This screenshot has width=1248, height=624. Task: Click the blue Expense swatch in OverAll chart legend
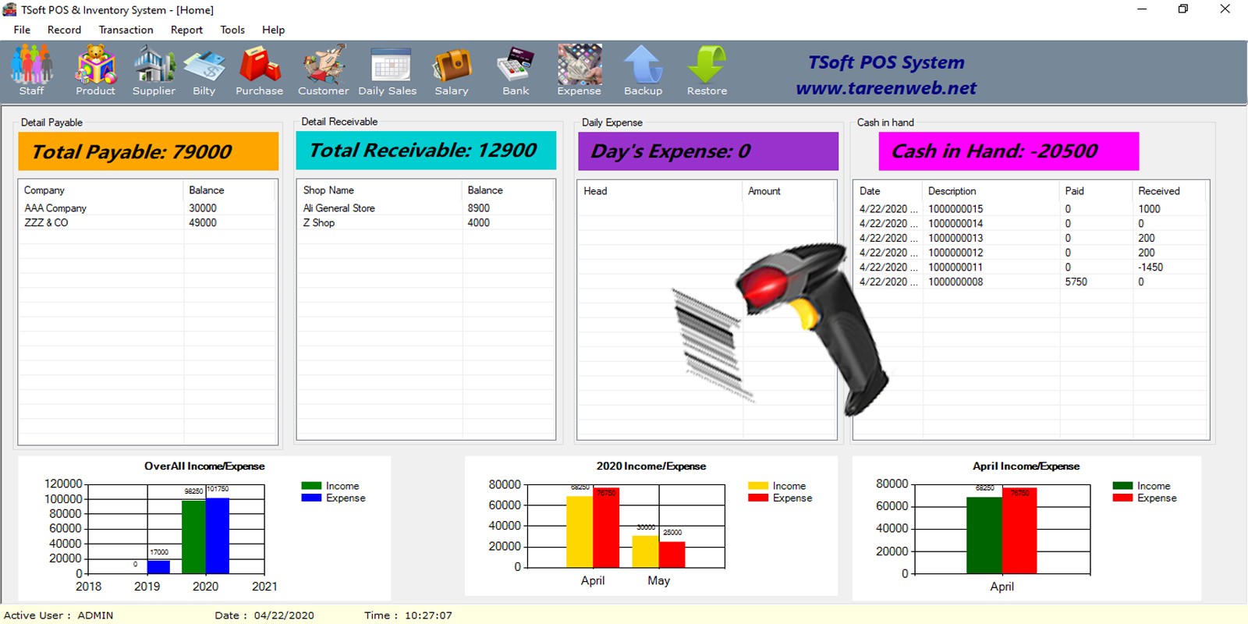pos(311,498)
